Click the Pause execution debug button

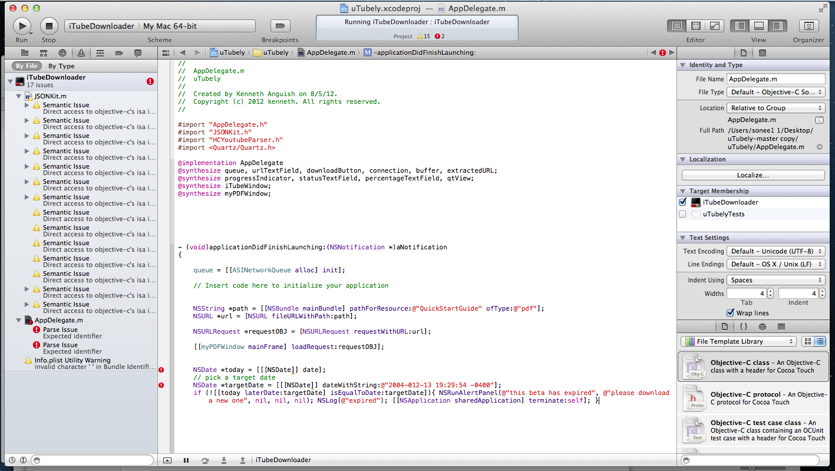tap(186, 460)
